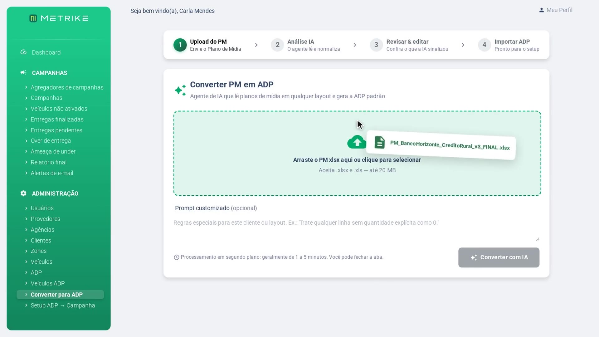The width and height of the screenshot is (599, 337).
Task: Click the Meu Perfil user icon
Action: point(541,10)
